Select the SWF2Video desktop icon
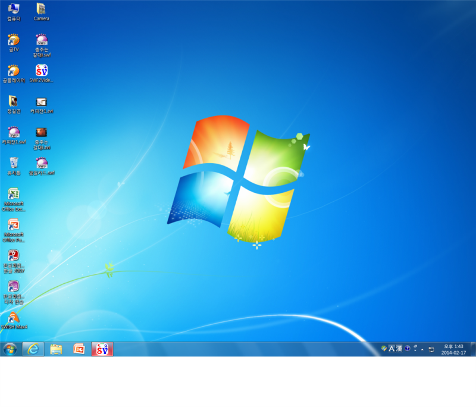This screenshot has width=476, height=407. 42,74
